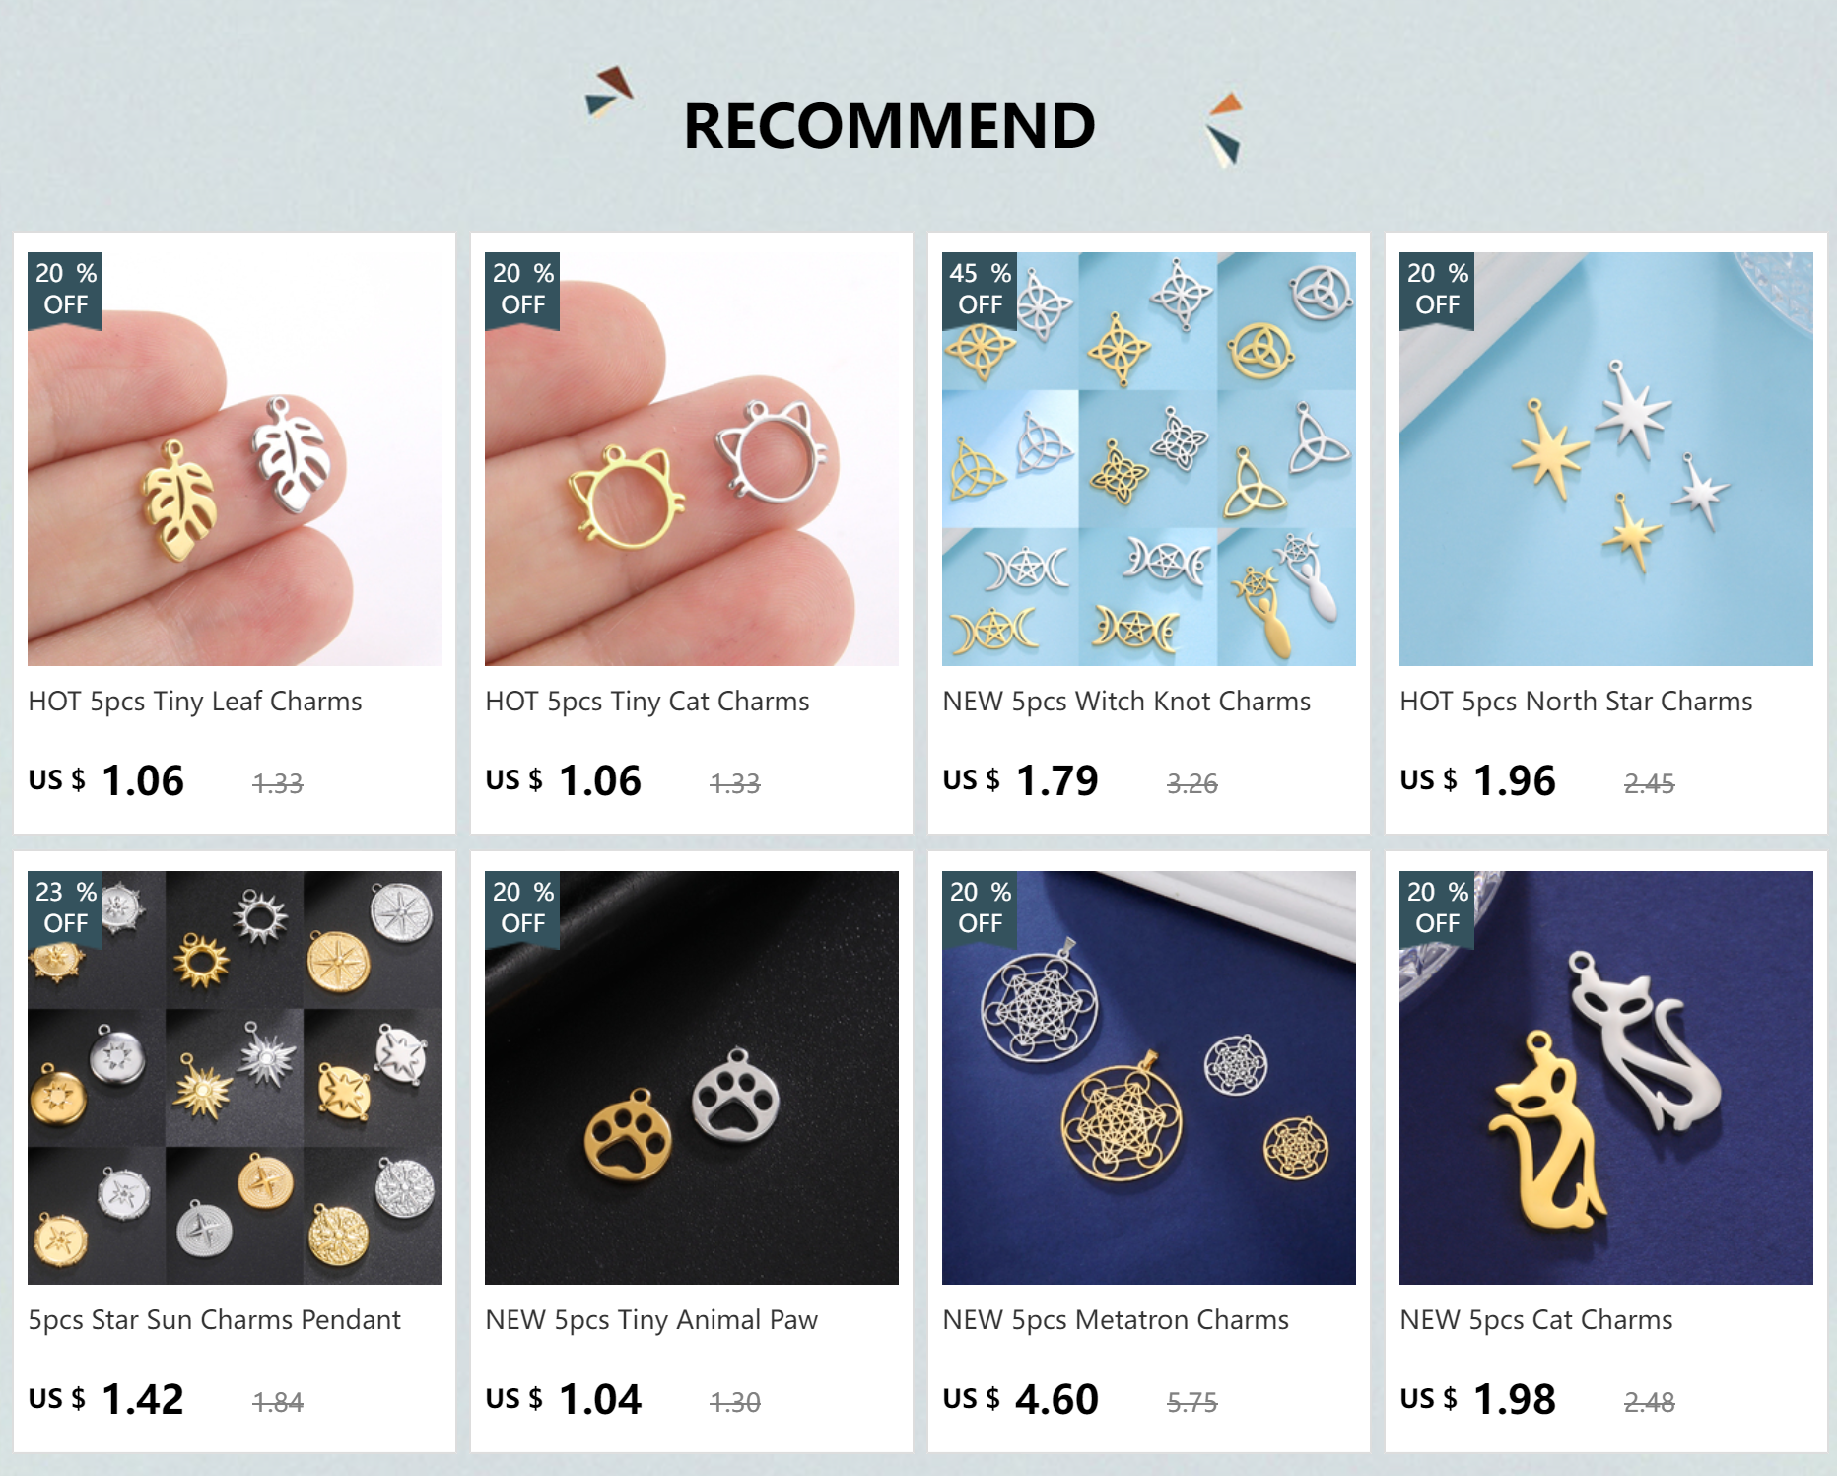Click the 20% OFF badge on Metatron Charms
The height and width of the screenshot is (1476, 1837).
[x=980, y=908]
